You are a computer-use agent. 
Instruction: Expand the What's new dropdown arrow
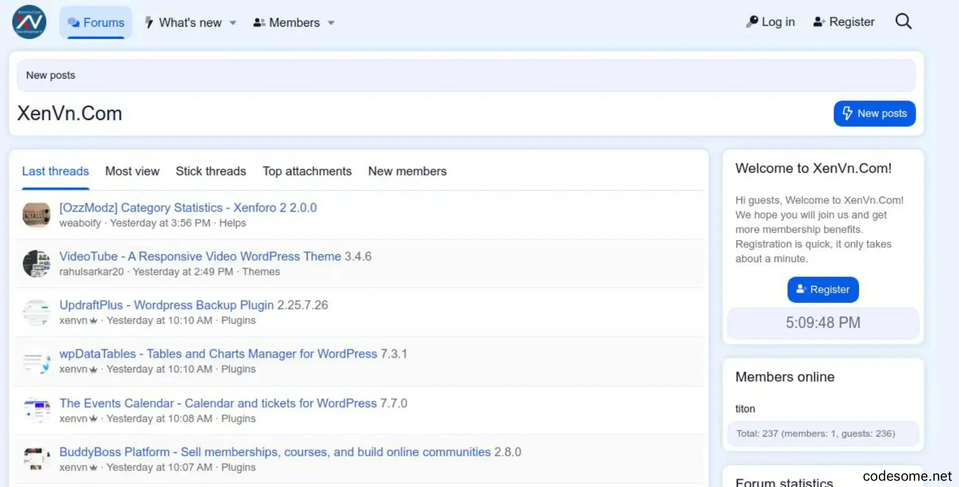click(x=233, y=23)
